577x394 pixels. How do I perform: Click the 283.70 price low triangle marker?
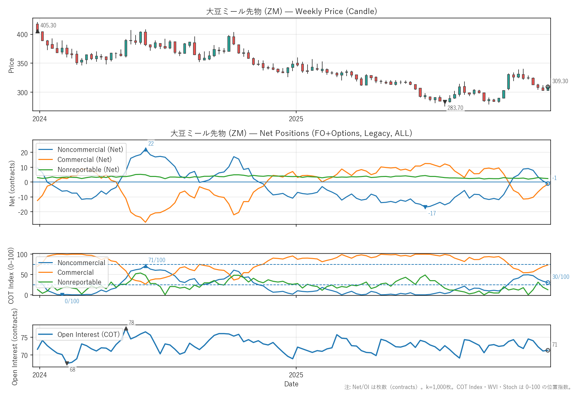coord(445,103)
